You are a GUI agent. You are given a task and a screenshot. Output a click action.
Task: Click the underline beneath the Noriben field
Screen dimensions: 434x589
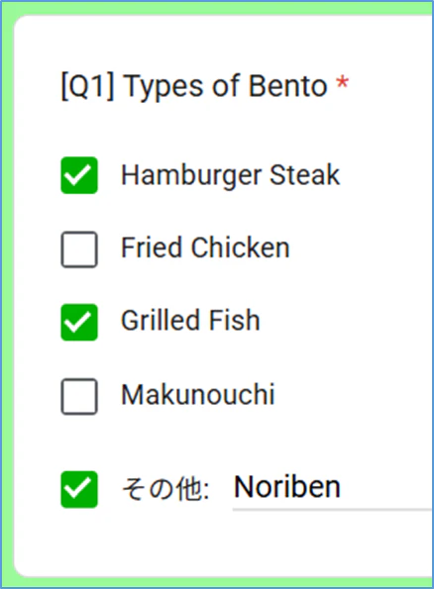[x=333, y=510]
